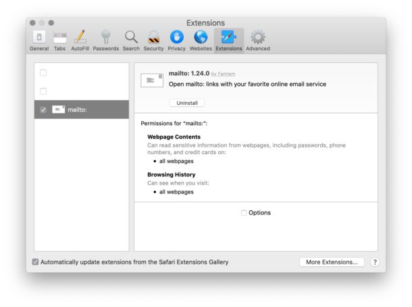Click the Browsing History heading
This screenshot has width=412, height=307.
pos(172,174)
